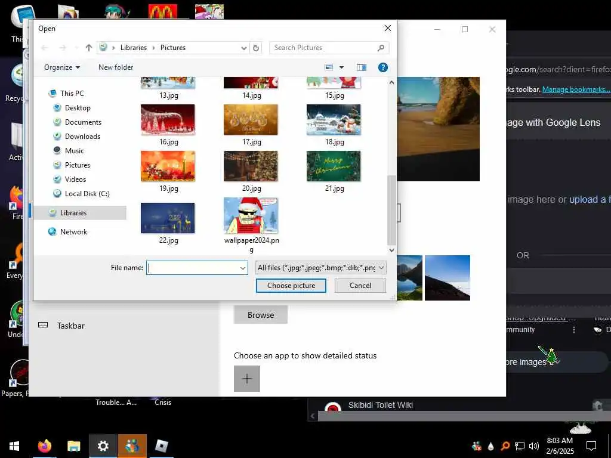611x458 pixels.
Task: Open Documents in navigation pane
Action: pyautogui.click(x=83, y=122)
